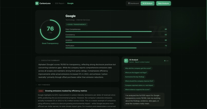The height and width of the screenshot is (109, 207).
Task: Choose 'Compare reported claims vs. real impact'
Action: (139, 85)
